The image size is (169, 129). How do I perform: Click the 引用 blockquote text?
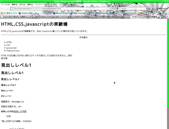click(8, 116)
